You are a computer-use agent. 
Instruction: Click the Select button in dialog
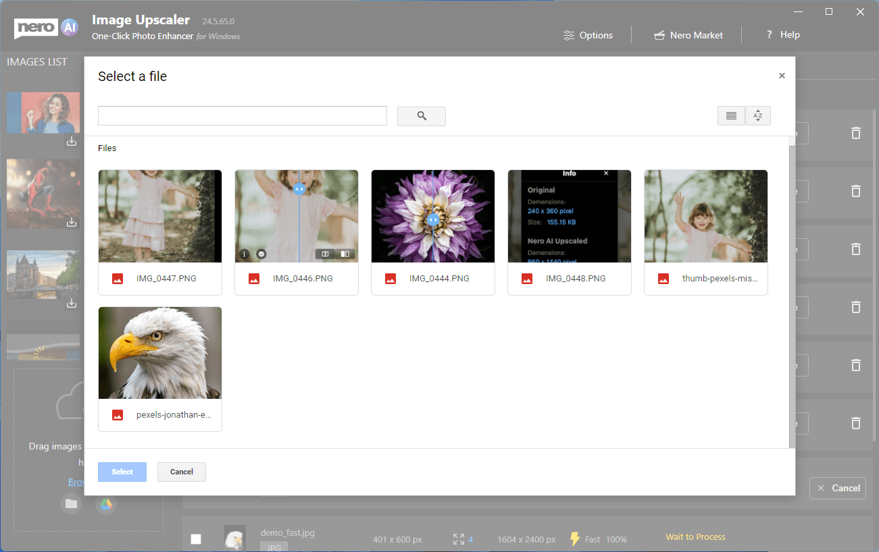(122, 472)
